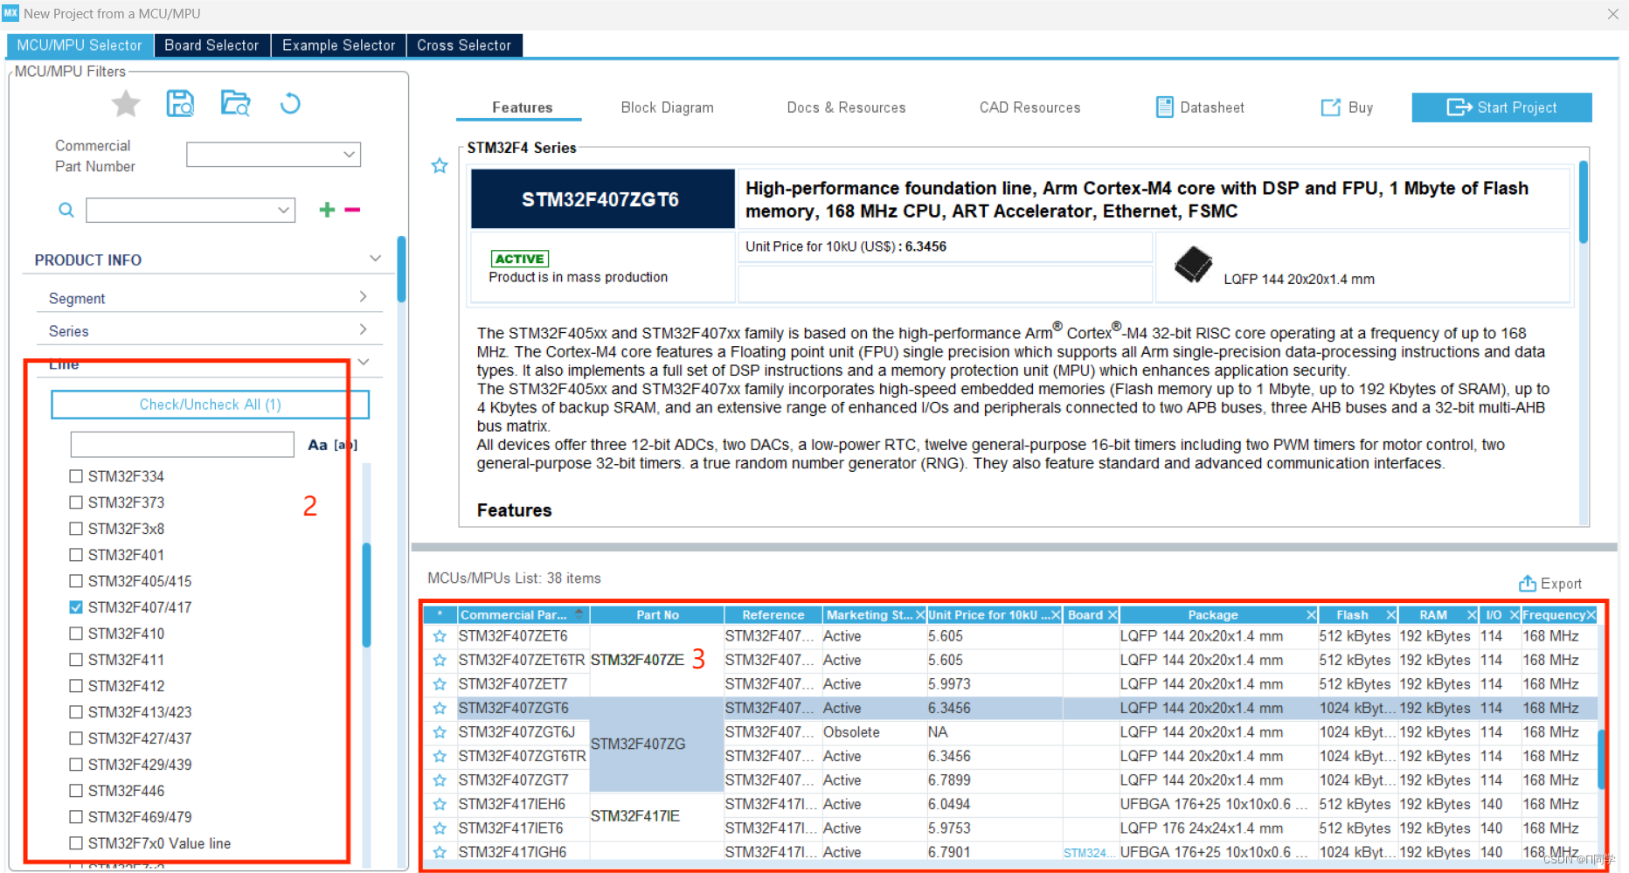Uncheck the STM32F407/417 line
The height and width of the screenshot is (873, 1629).
click(76, 607)
